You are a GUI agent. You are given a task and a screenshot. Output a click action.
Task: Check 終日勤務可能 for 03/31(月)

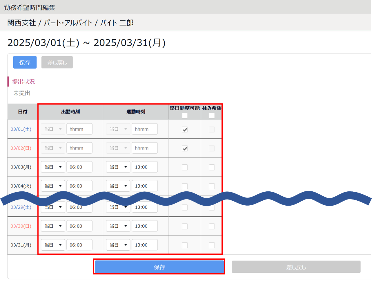click(x=185, y=245)
